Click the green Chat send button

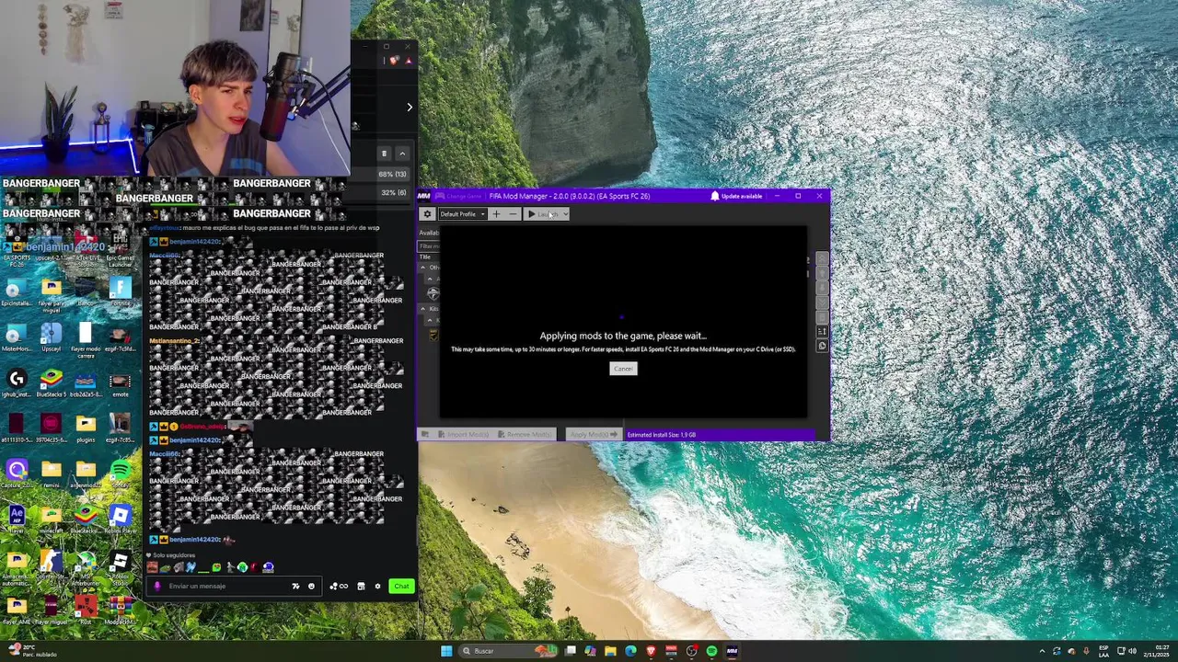pos(401,586)
